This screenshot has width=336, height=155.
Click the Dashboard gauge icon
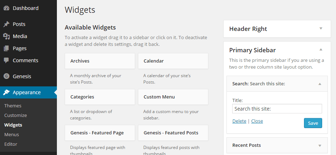tap(6, 9)
